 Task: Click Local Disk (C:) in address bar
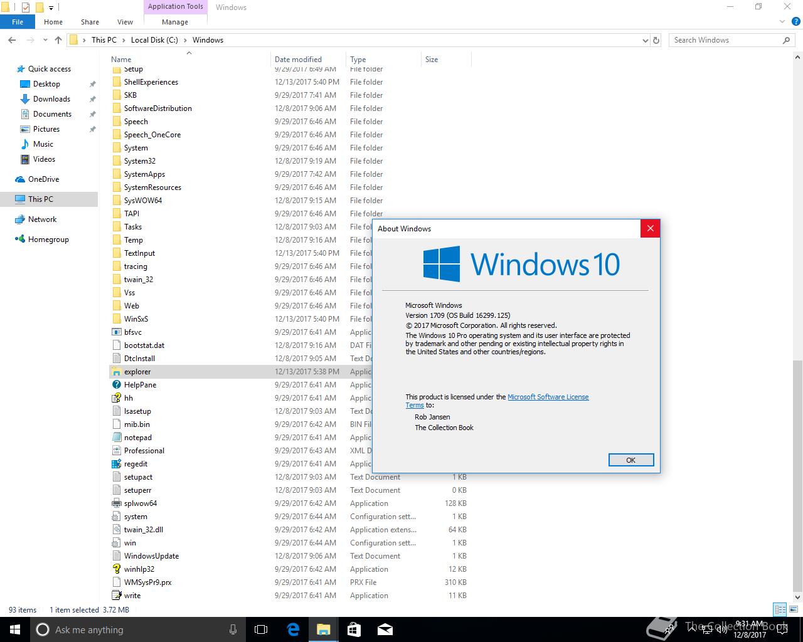[154, 40]
